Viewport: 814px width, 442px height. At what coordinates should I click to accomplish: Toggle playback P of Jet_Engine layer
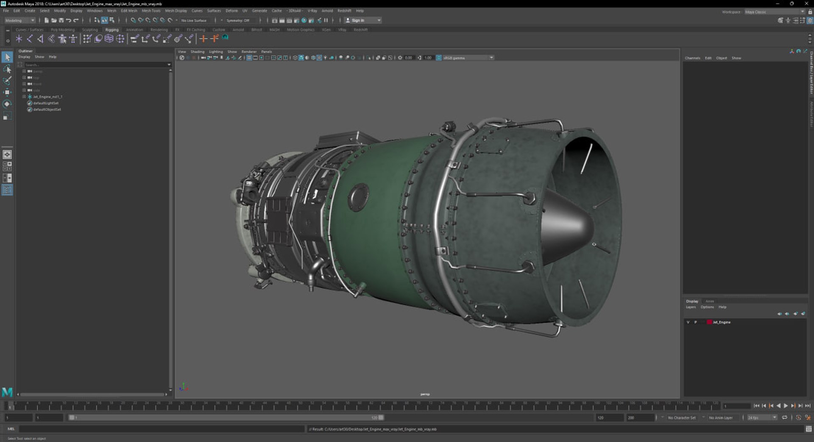point(695,322)
